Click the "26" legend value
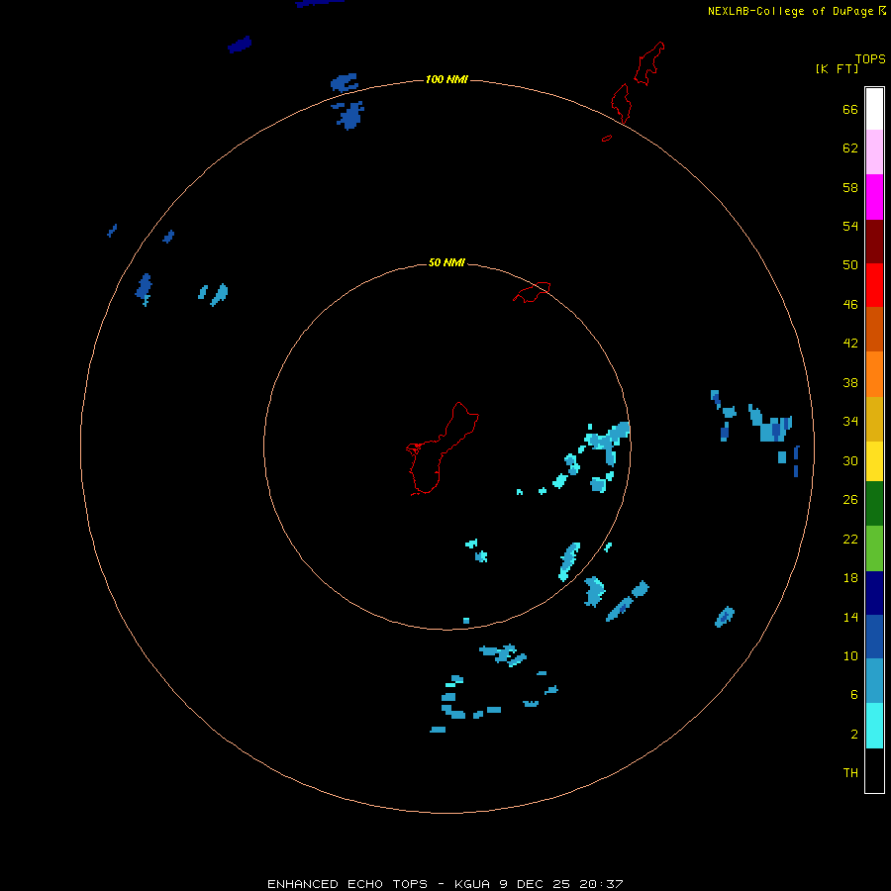 click(x=850, y=500)
